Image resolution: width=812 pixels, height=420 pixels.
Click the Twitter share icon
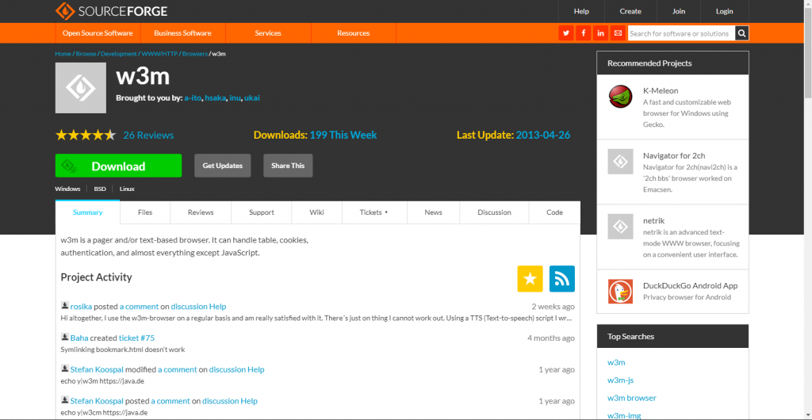565,33
